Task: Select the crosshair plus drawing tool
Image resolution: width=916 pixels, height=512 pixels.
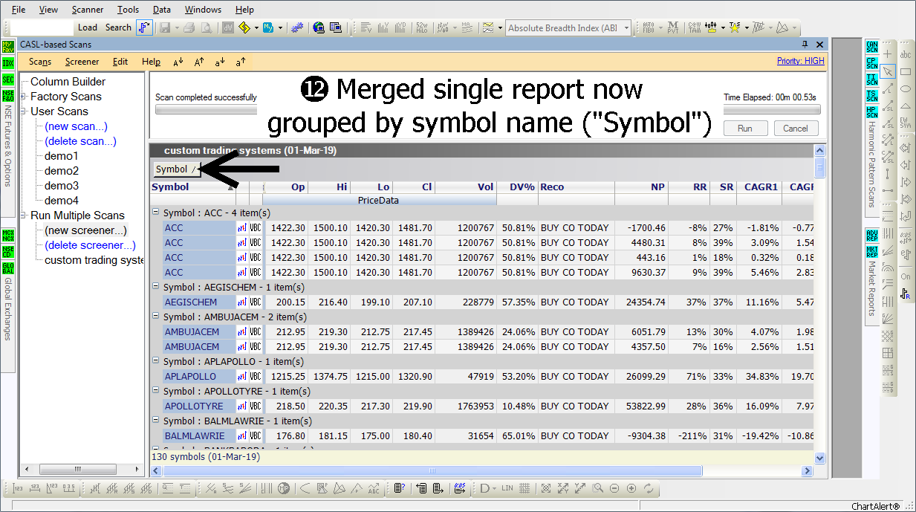Action: (887, 54)
